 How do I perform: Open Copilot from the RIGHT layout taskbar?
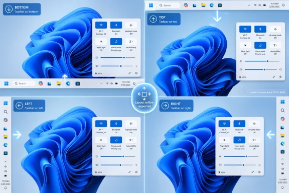(x=282, y=119)
